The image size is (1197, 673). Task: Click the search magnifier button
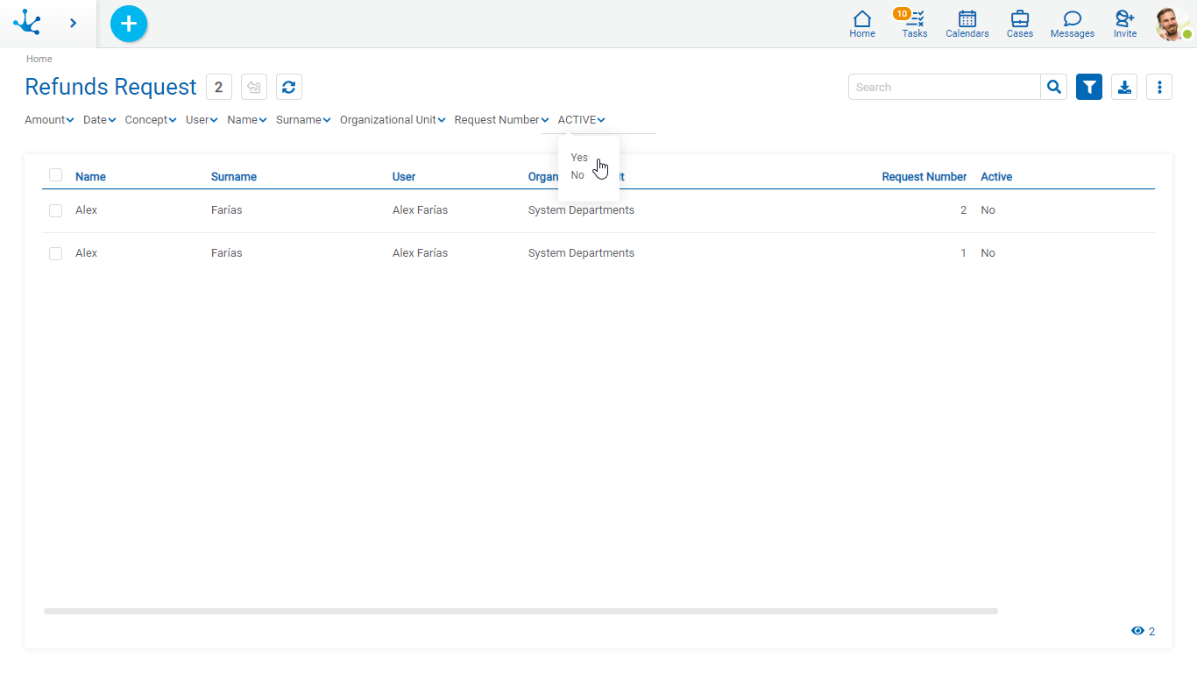[x=1054, y=87]
